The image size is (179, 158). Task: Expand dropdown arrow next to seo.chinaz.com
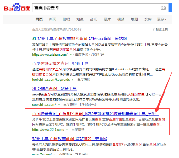59,105
